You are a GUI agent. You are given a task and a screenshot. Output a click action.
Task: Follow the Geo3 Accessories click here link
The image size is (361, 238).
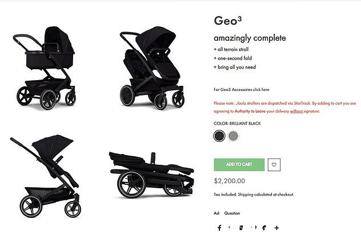click(241, 89)
